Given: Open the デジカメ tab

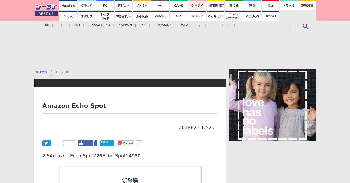Looking at the screenshot, I should [123, 5].
